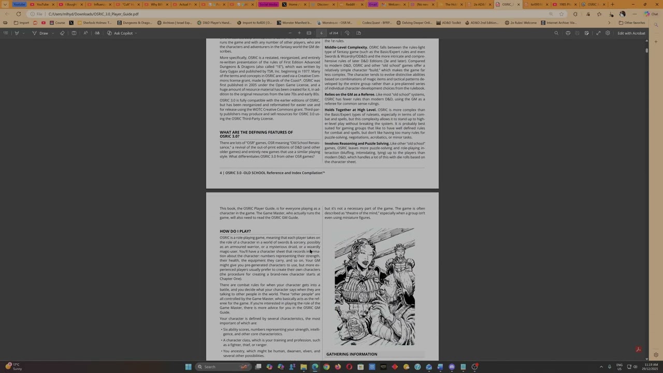Click the taskbar Search box
This screenshot has height=373, width=663.
pos(223,367)
